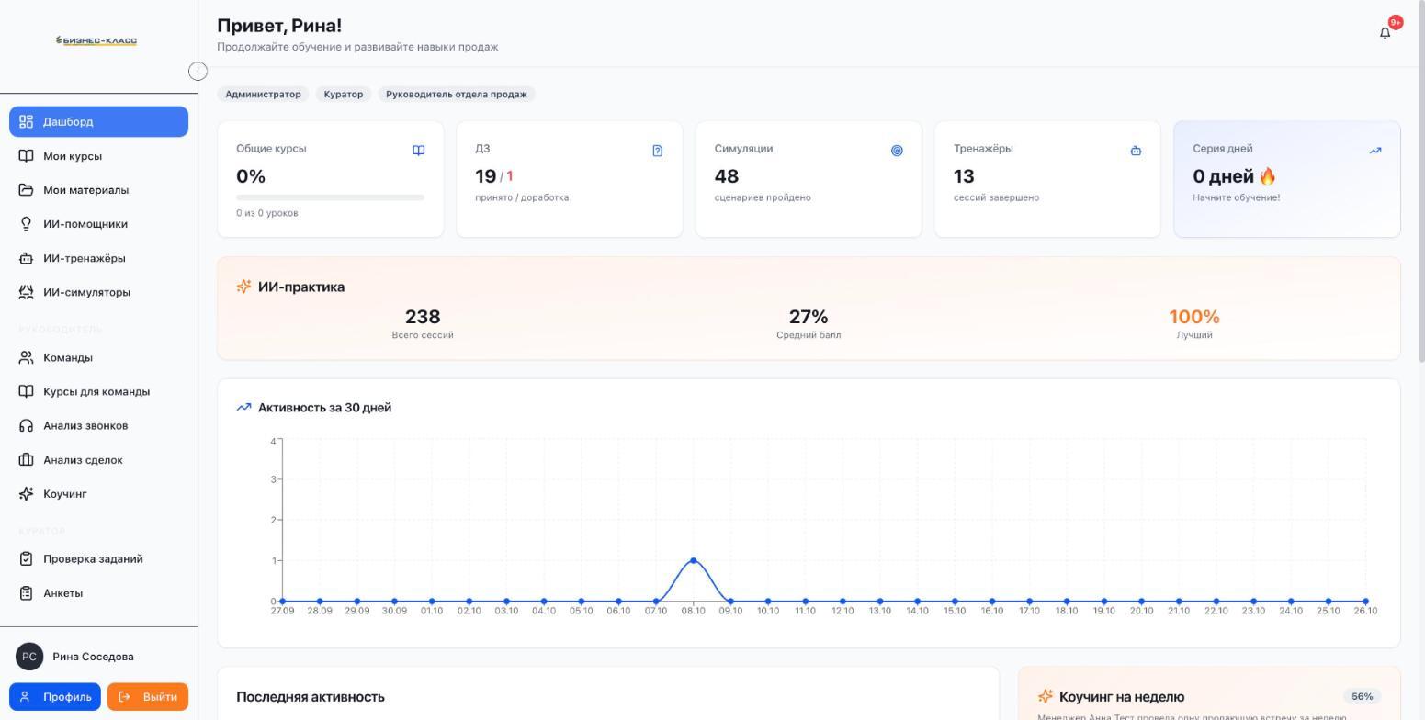The image size is (1425, 720).
Task: Click the 56% badge in Коучинг на неделю
Action: [x=1363, y=697]
